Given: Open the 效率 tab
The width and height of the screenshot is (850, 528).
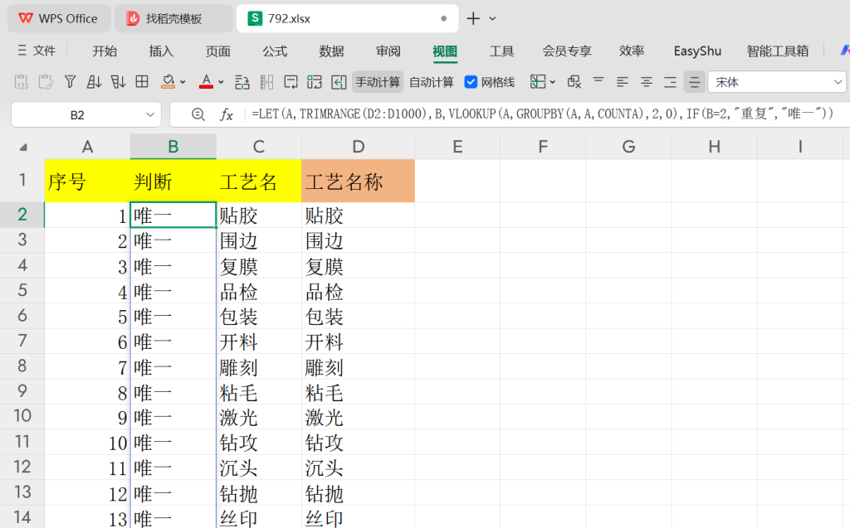Looking at the screenshot, I should 632,51.
